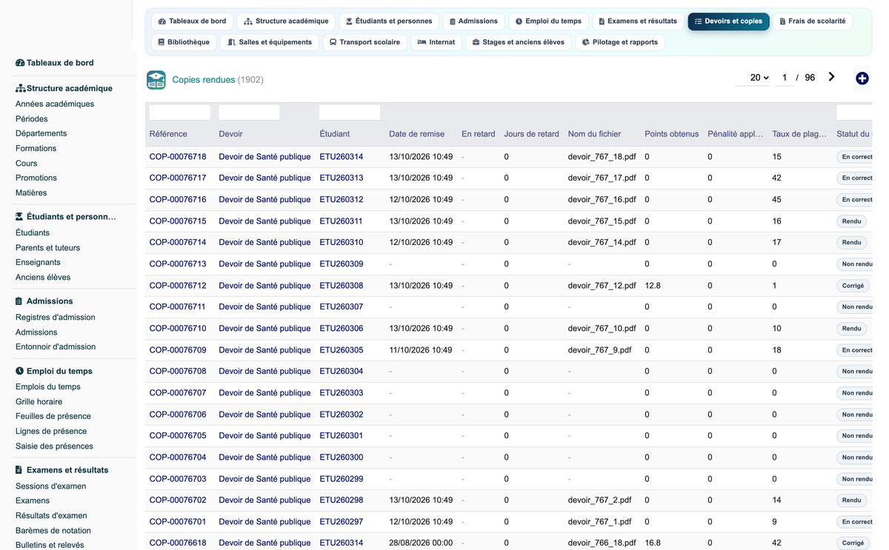Open Grille horaire in sidebar
Viewport: 889px width, 550px height.
[39, 402]
